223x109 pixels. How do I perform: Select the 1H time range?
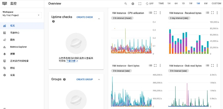(x=169, y=4)
